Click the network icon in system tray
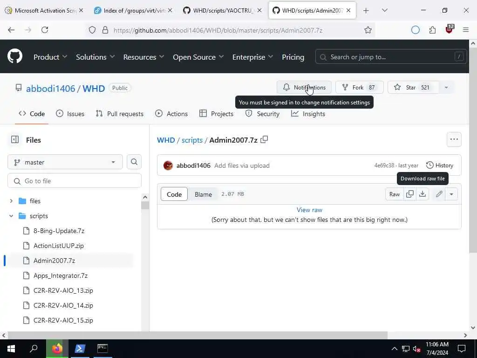The width and height of the screenshot is (477, 358). [x=406, y=349]
